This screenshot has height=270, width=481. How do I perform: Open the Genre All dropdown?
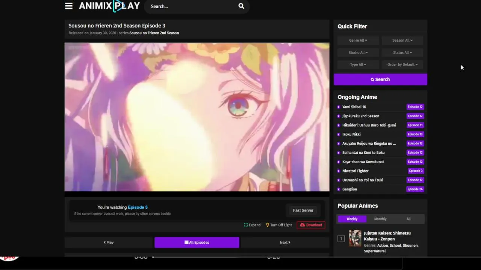pos(358,40)
